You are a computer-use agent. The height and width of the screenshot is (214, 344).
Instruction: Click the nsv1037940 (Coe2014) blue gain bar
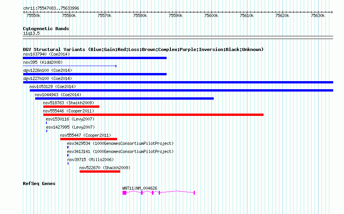95,58
